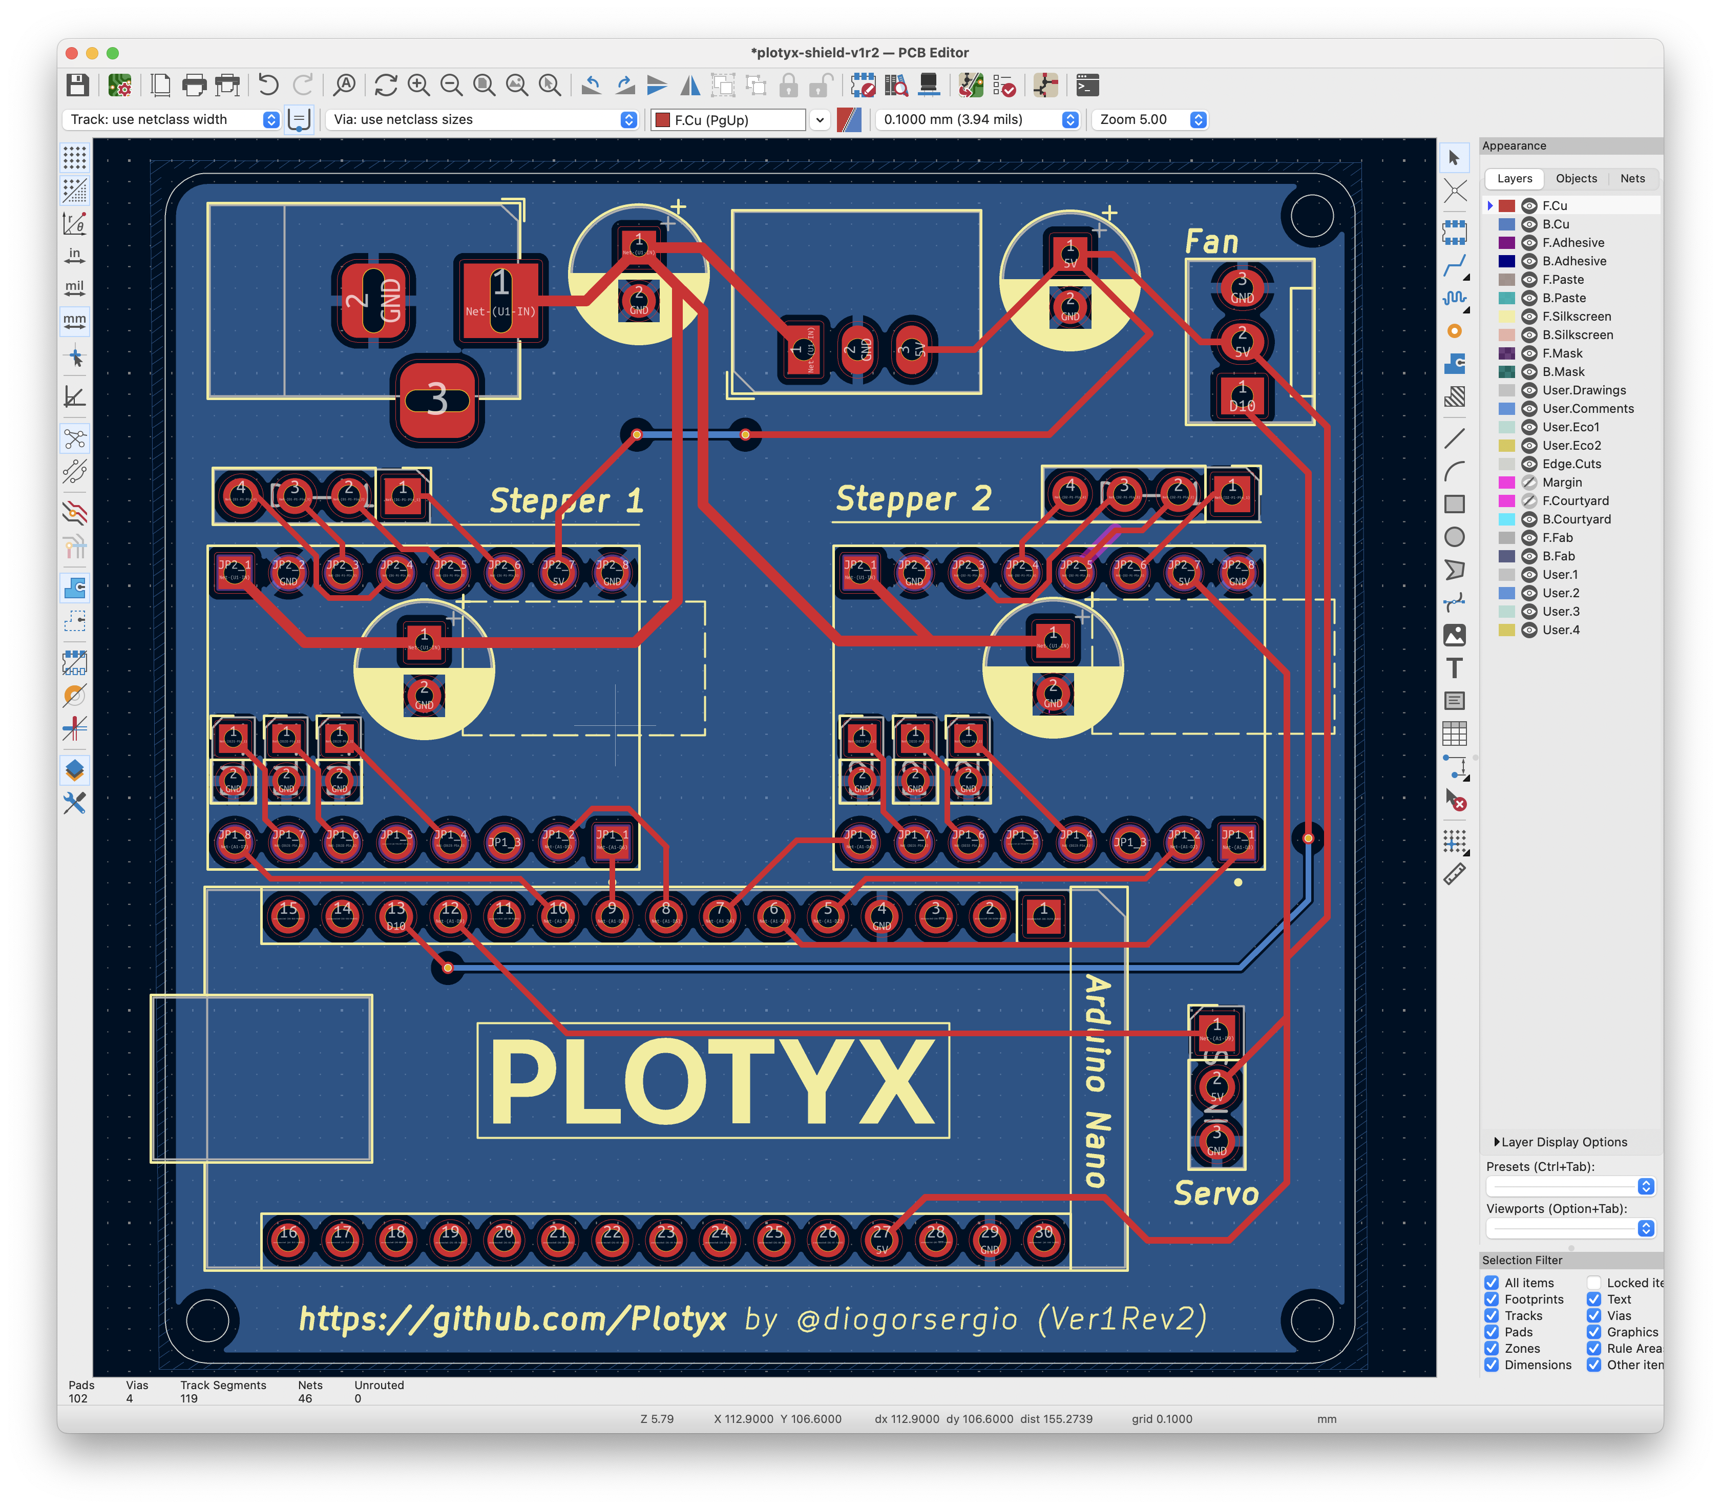
Task: Click the Stepper 1 silkscreen label
Action: (566, 500)
